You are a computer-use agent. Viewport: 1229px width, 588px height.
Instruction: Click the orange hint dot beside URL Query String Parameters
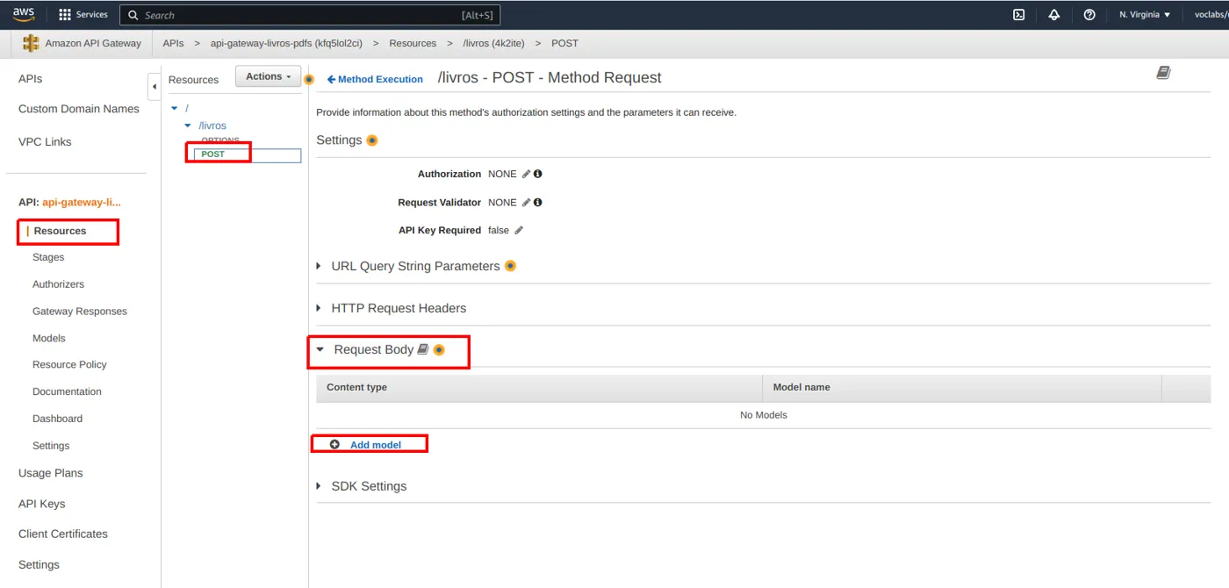(x=510, y=266)
